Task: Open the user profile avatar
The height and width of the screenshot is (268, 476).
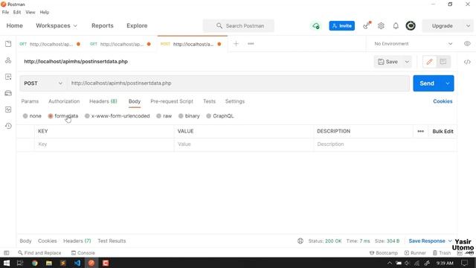Action: point(411,26)
